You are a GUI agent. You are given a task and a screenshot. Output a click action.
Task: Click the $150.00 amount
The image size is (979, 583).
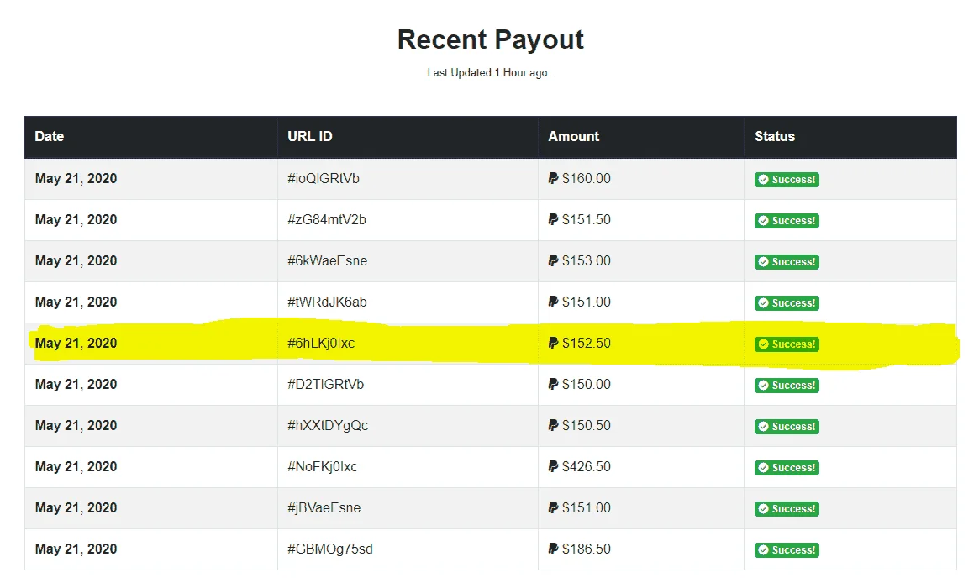click(x=587, y=385)
